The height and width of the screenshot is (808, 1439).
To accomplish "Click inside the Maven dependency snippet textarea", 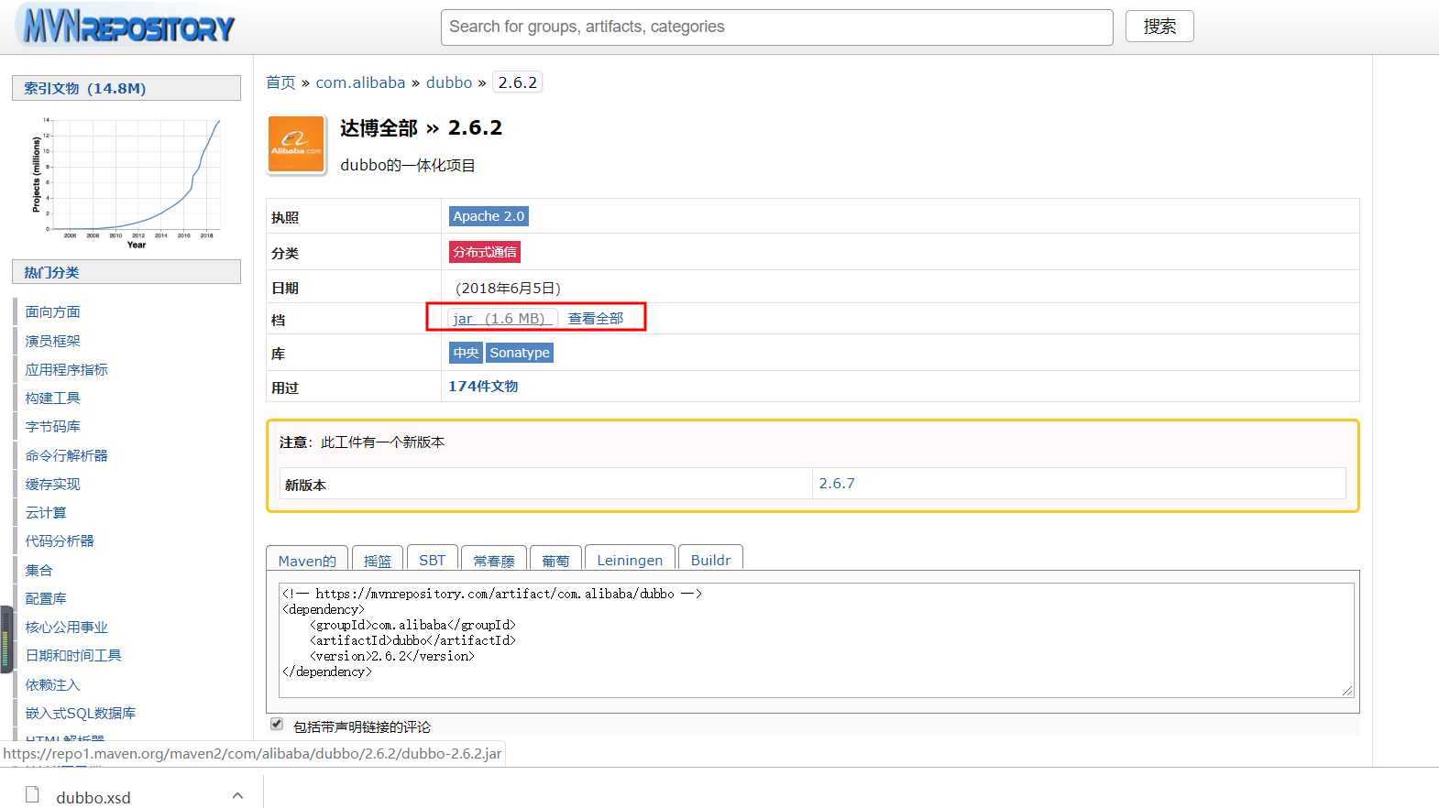I will pos(816,640).
